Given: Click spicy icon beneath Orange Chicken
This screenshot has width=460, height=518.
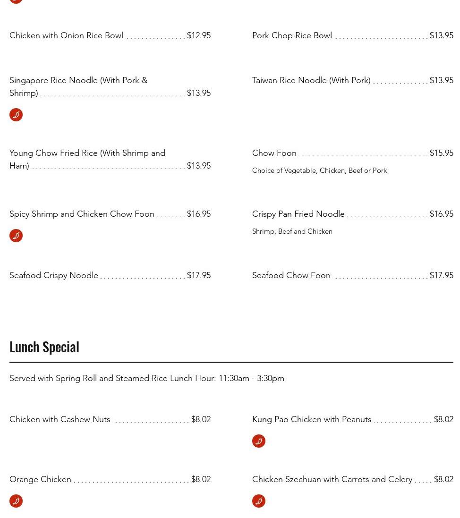Looking at the screenshot, I should [16, 501].
